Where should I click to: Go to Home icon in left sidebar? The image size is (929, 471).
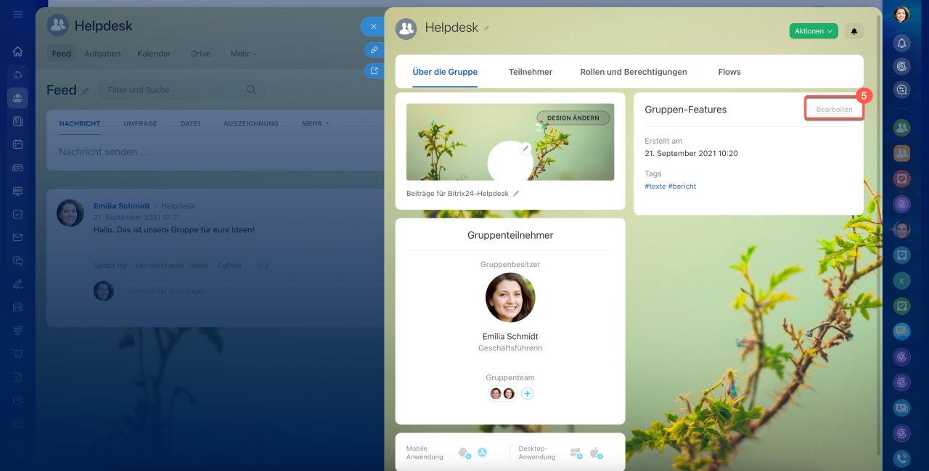click(17, 52)
